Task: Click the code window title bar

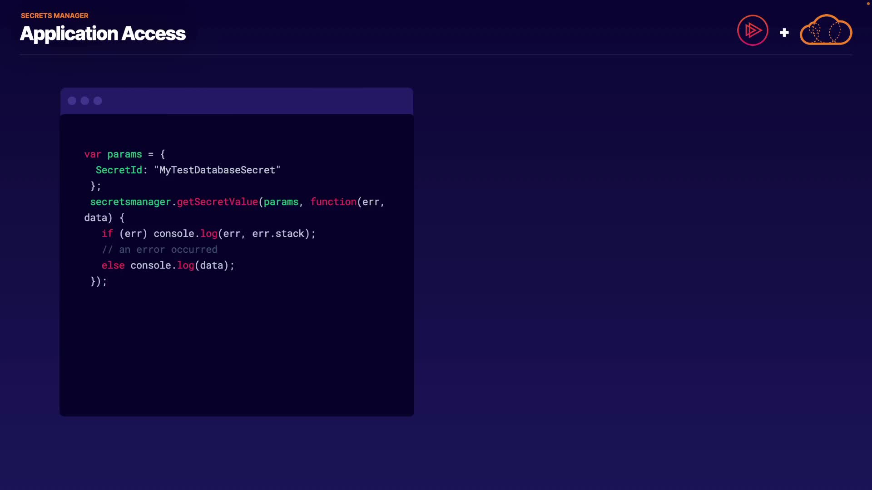Action: click(254, 101)
